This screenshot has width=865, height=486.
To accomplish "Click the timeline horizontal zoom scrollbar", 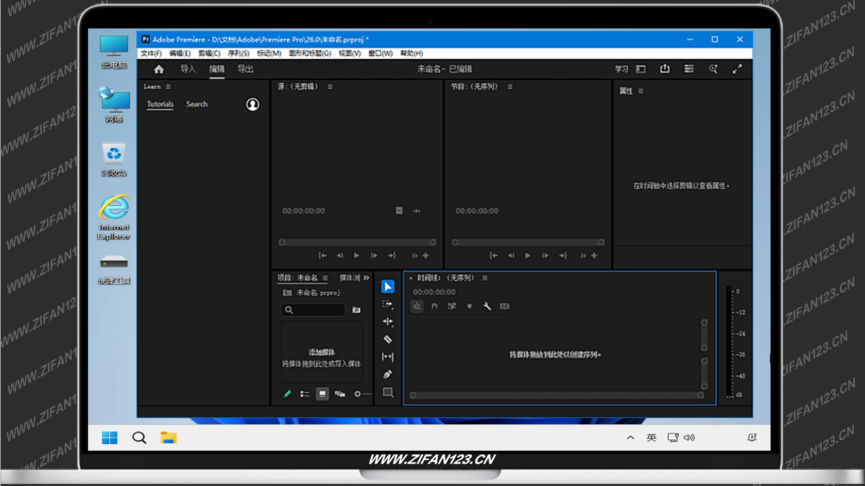I will coord(557,395).
